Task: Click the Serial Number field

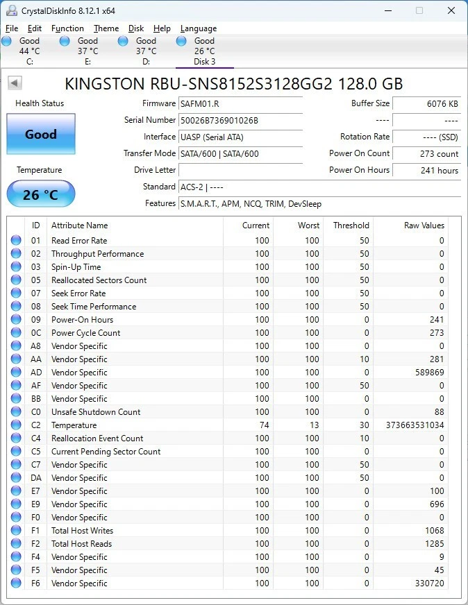Action: click(x=240, y=121)
